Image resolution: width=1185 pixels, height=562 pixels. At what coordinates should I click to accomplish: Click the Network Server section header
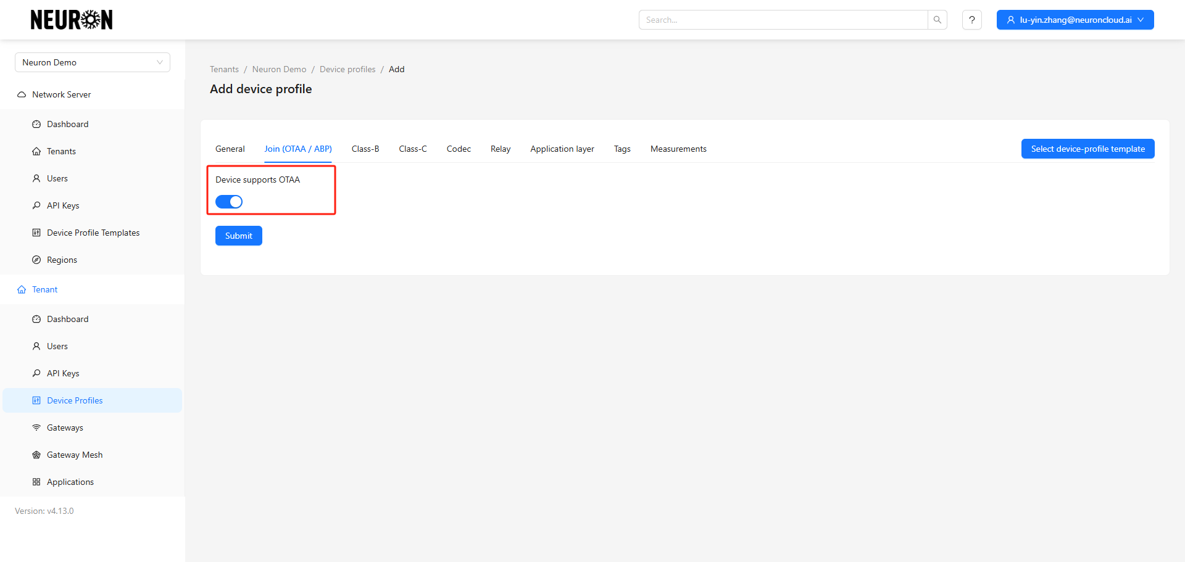tap(93, 94)
